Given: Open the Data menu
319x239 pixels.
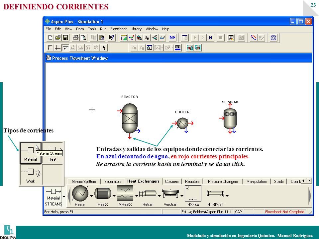Looking at the screenshot, I should 80,29.
